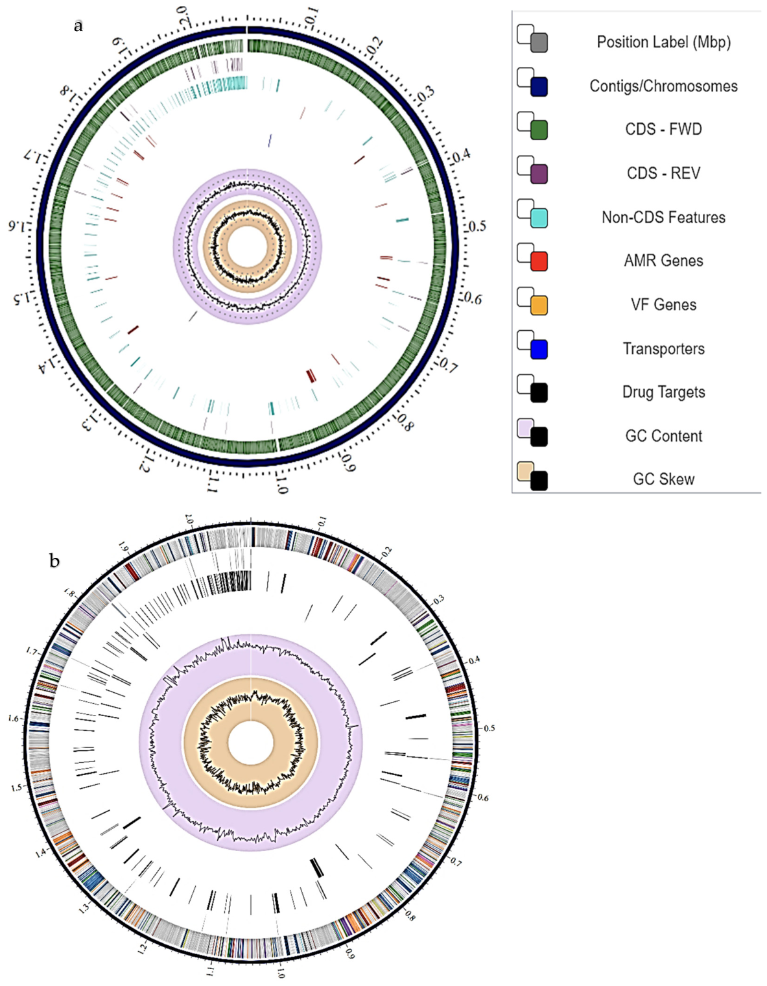Click the "CDS - FWD" legend label
The height and width of the screenshot is (986, 767).
[x=663, y=129]
